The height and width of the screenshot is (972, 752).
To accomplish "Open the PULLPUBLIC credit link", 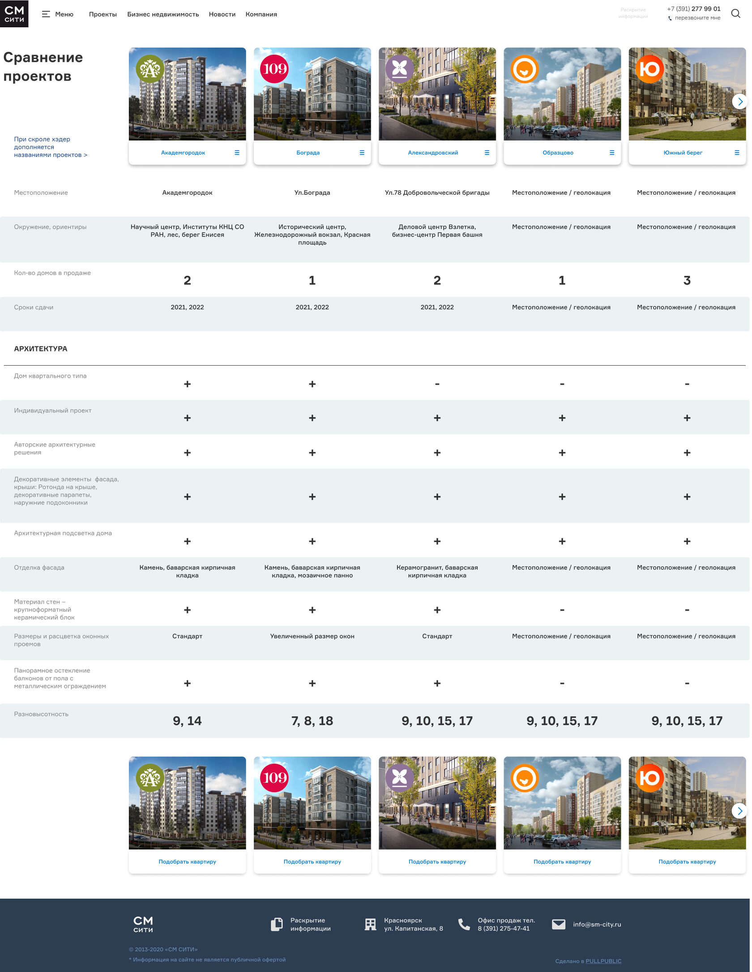I will 603,961.
